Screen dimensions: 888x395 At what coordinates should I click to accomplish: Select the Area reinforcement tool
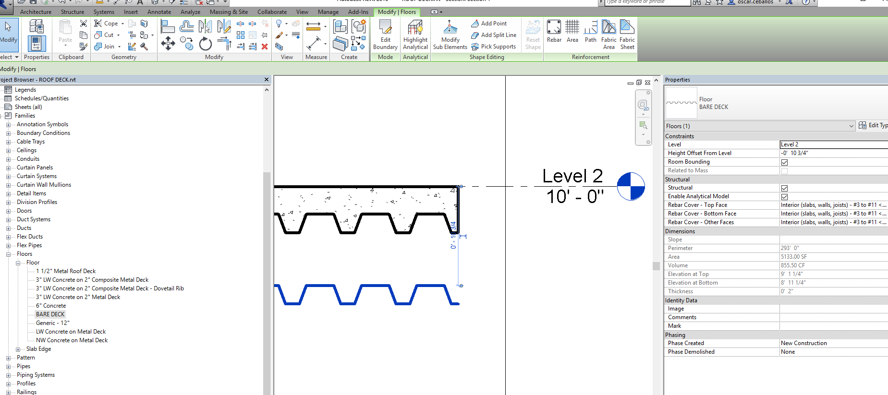[x=572, y=31]
